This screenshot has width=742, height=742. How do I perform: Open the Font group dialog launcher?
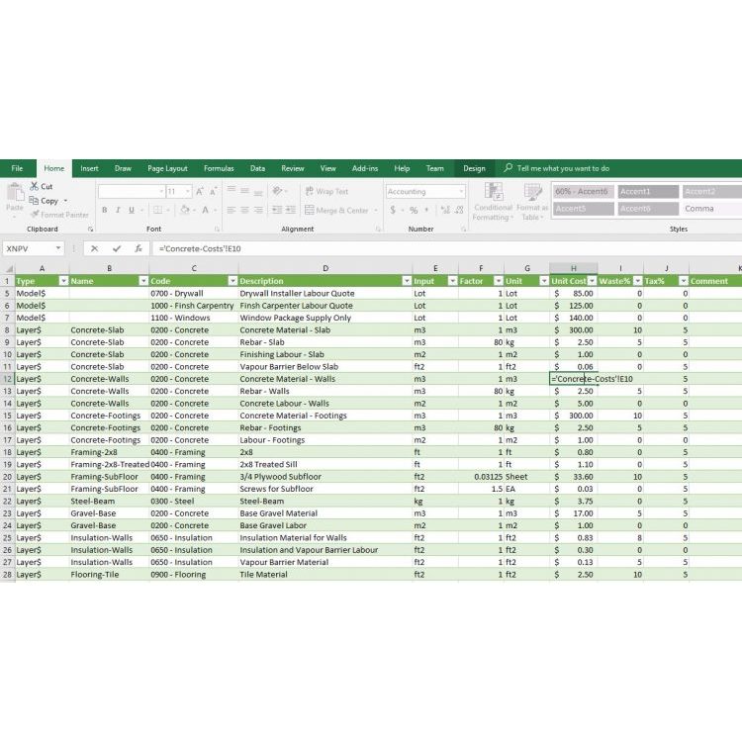point(218,230)
